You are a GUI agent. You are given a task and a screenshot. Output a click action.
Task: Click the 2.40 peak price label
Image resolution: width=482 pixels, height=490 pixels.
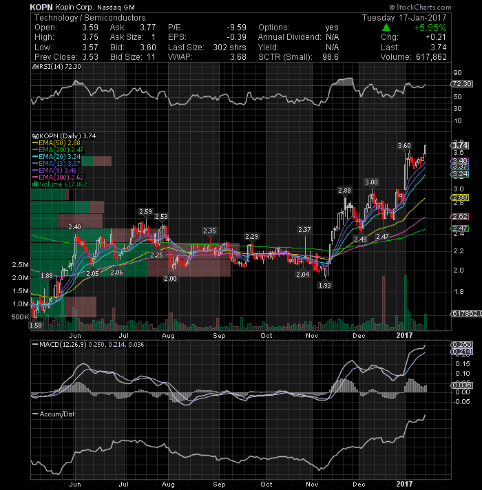(x=74, y=226)
